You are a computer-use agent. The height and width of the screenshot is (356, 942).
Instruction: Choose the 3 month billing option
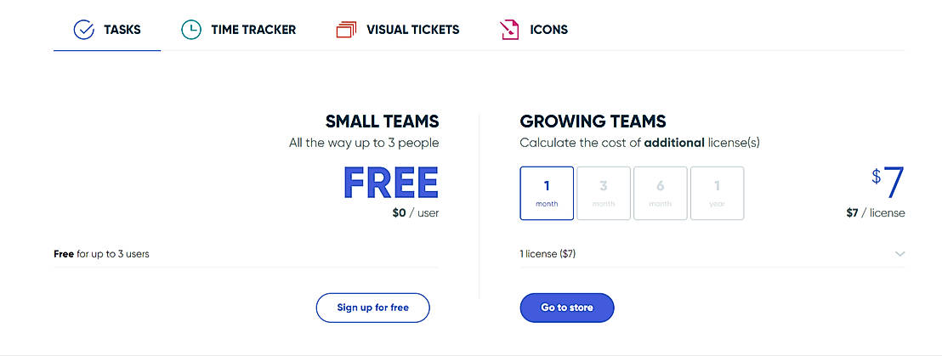pyautogui.click(x=604, y=193)
